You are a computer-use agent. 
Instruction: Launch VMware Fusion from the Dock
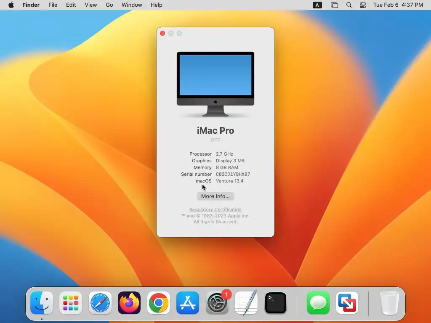[347, 303]
